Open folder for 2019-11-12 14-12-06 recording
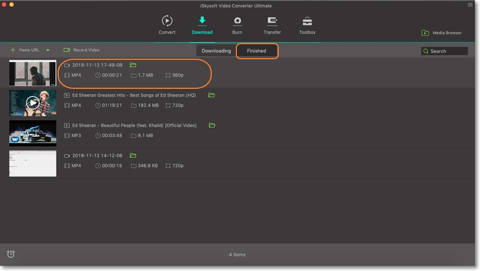Viewport: 480px width, 271px height. click(x=133, y=155)
